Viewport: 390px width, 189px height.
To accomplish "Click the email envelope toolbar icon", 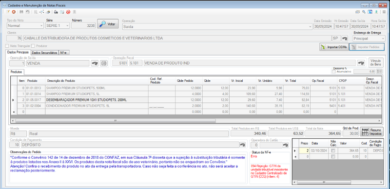I will point(62,12).
